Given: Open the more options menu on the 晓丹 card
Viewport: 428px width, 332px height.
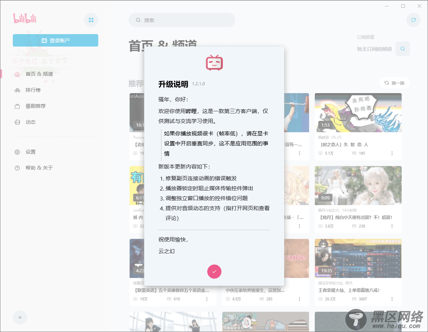Looking at the screenshot, I should tap(392, 226).
